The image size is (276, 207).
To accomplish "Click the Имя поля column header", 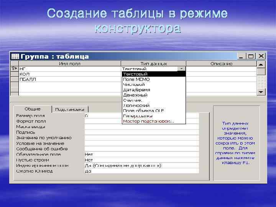I will (x=70, y=64).
